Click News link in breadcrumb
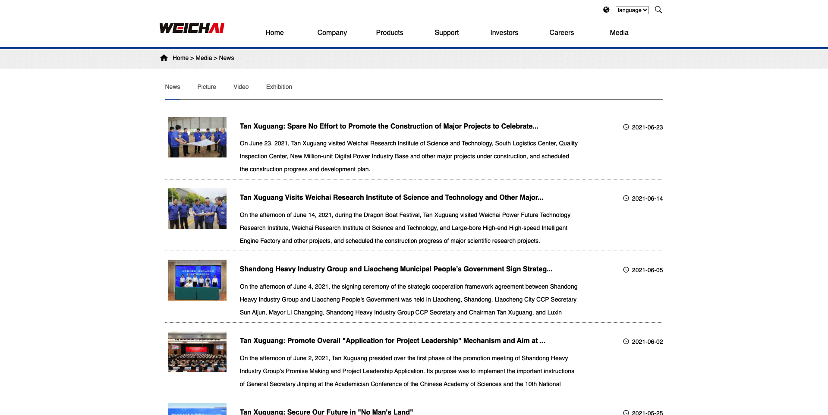The image size is (828, 415). [227, 58]
